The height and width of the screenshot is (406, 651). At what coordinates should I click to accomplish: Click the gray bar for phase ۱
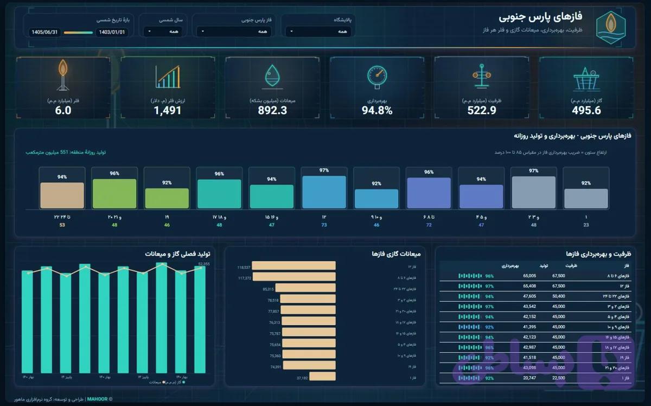pyautogui.click(x=586, y=199)
